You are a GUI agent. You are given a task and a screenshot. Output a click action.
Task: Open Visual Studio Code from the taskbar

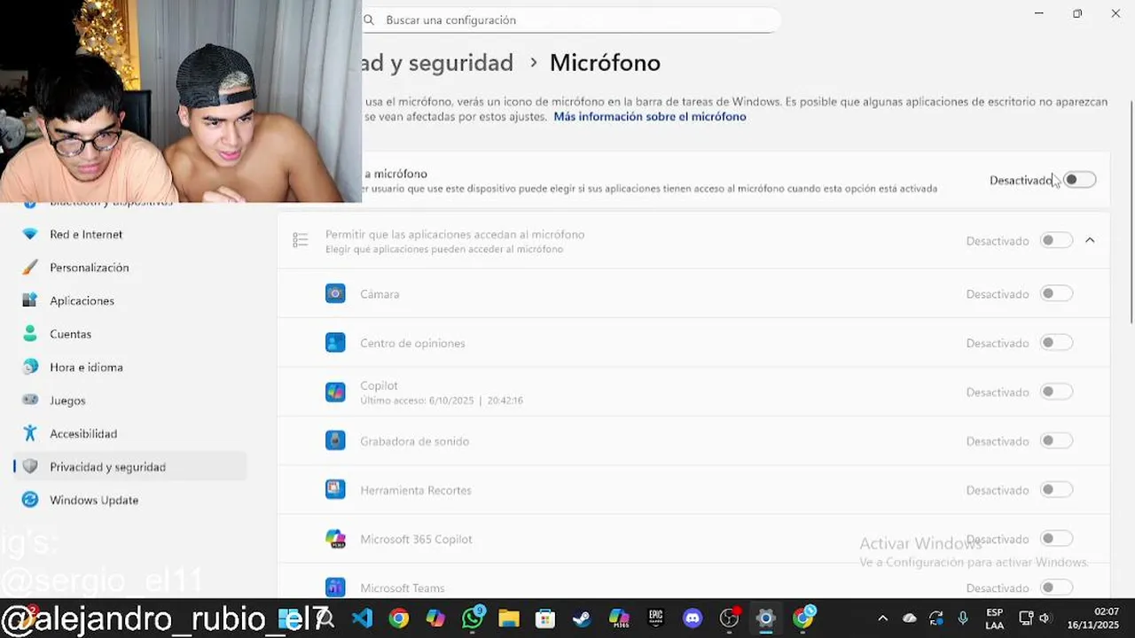pos(362,618)
